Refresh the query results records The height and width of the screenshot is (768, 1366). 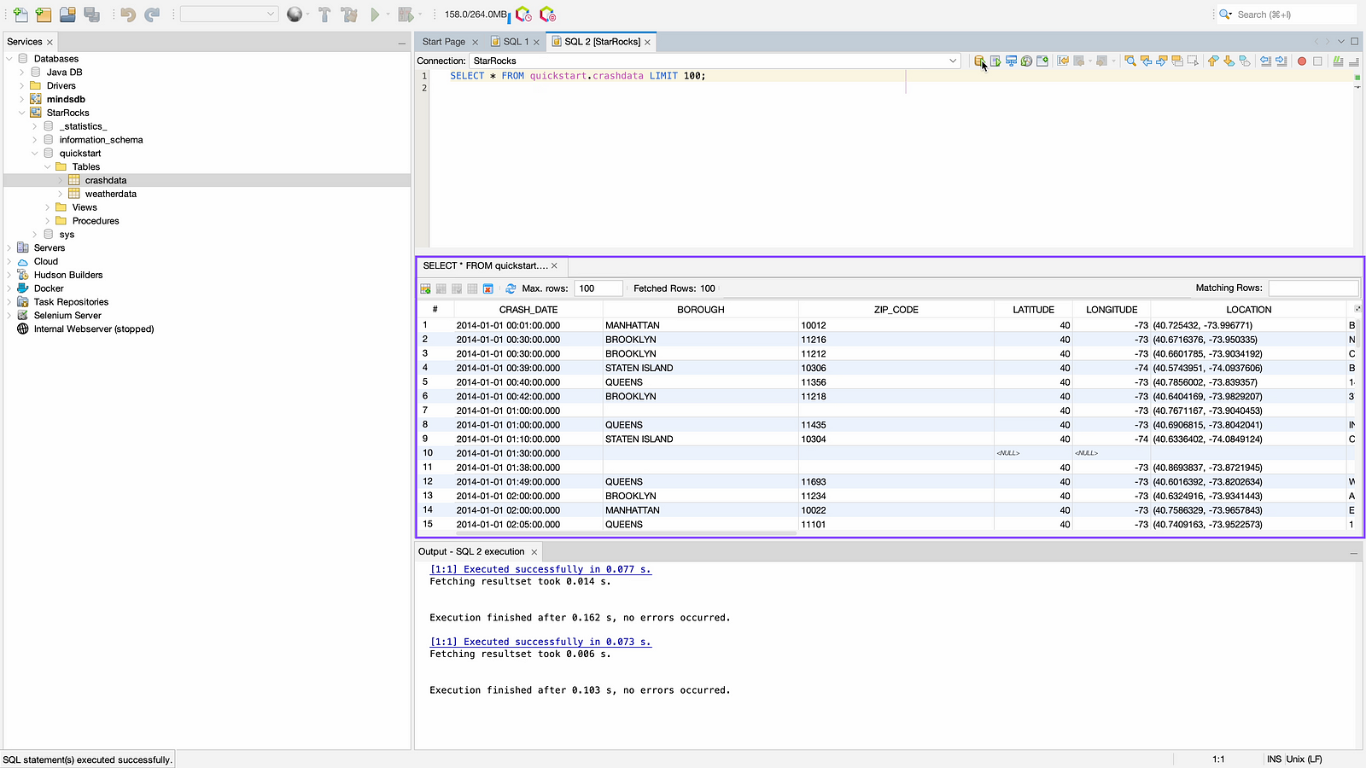click(x=511, y=288)
